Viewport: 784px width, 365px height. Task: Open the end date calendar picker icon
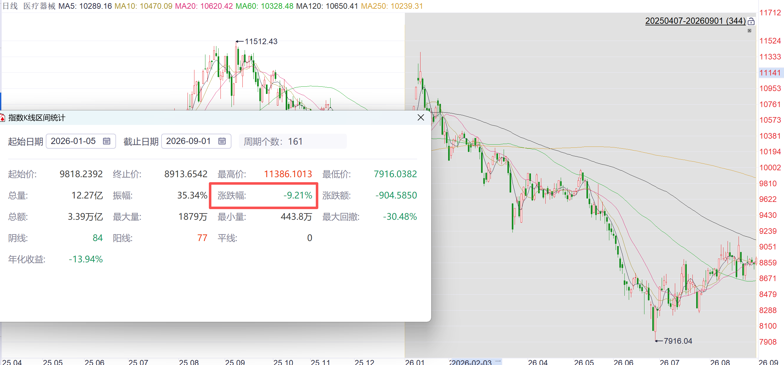click(x=222, y=141)
